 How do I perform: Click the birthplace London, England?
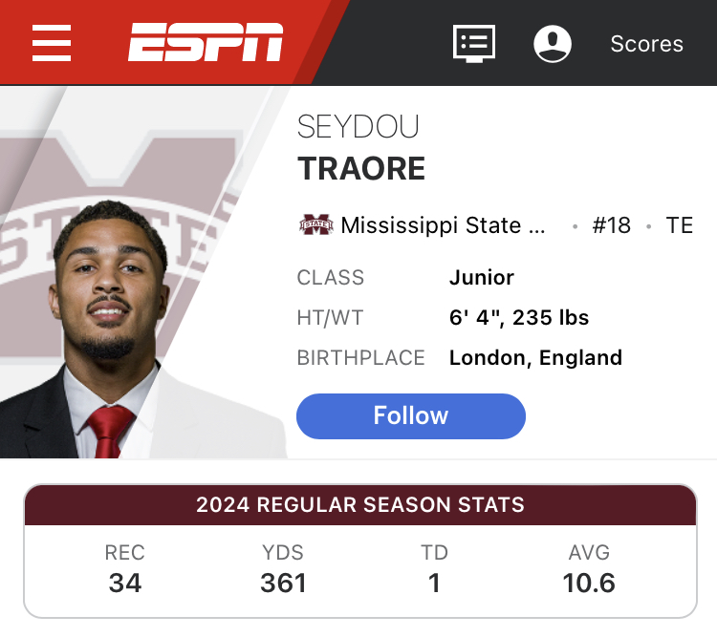[535, 358]
